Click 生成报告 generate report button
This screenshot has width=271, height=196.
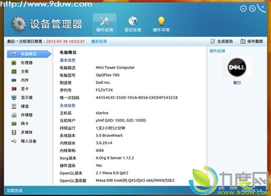point(222,41)
